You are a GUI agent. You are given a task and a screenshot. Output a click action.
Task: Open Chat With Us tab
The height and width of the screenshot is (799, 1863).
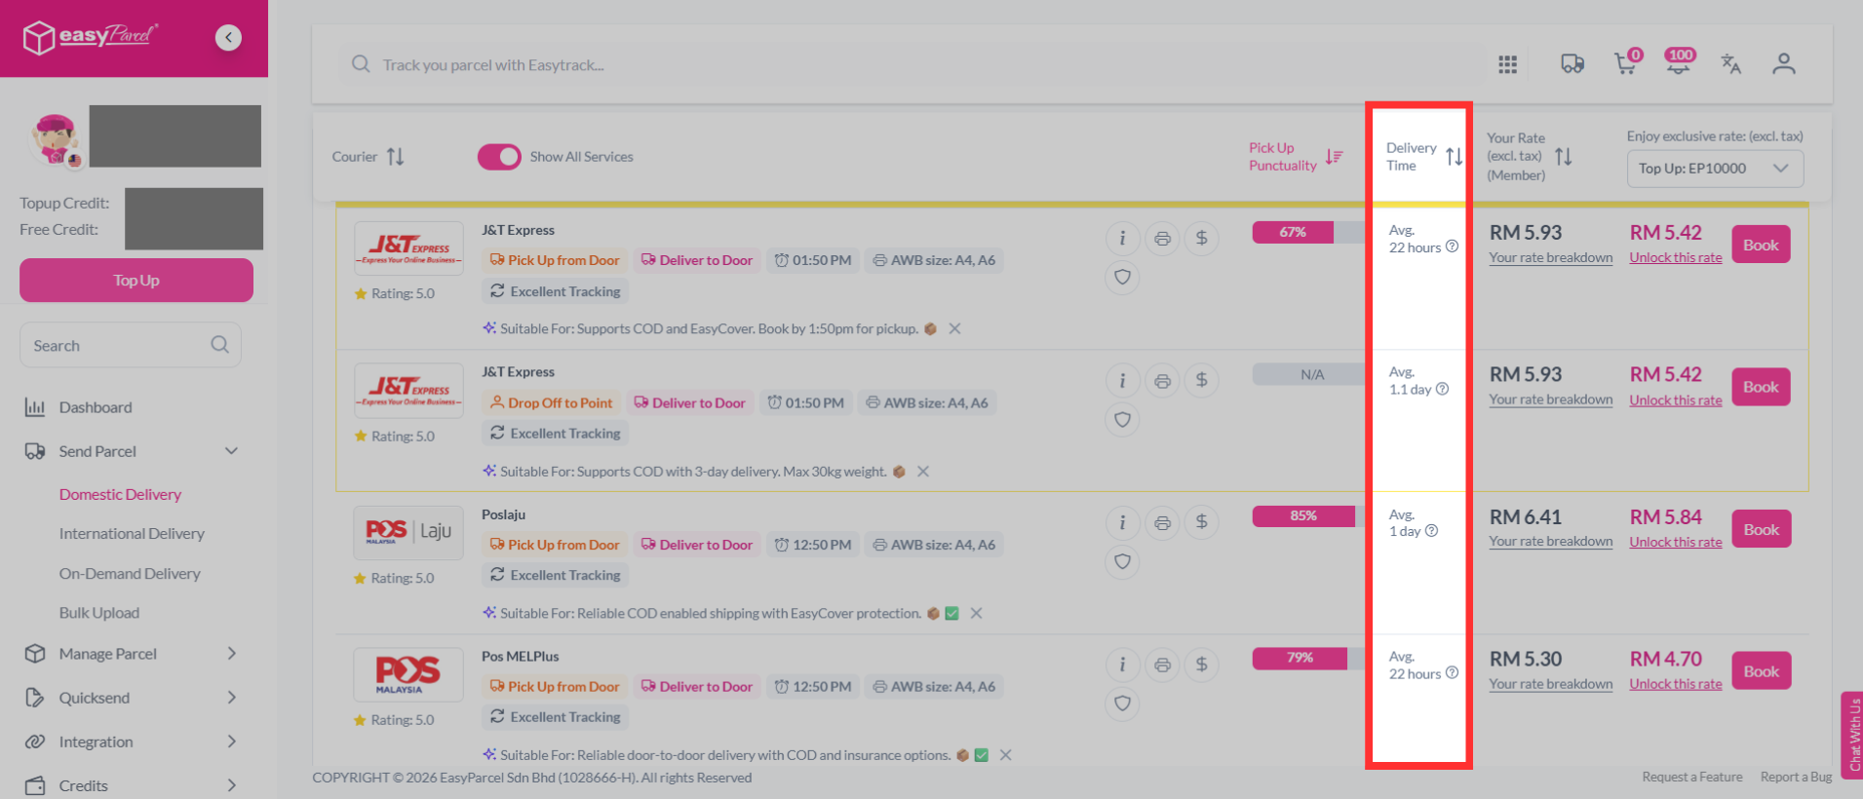1852,736
